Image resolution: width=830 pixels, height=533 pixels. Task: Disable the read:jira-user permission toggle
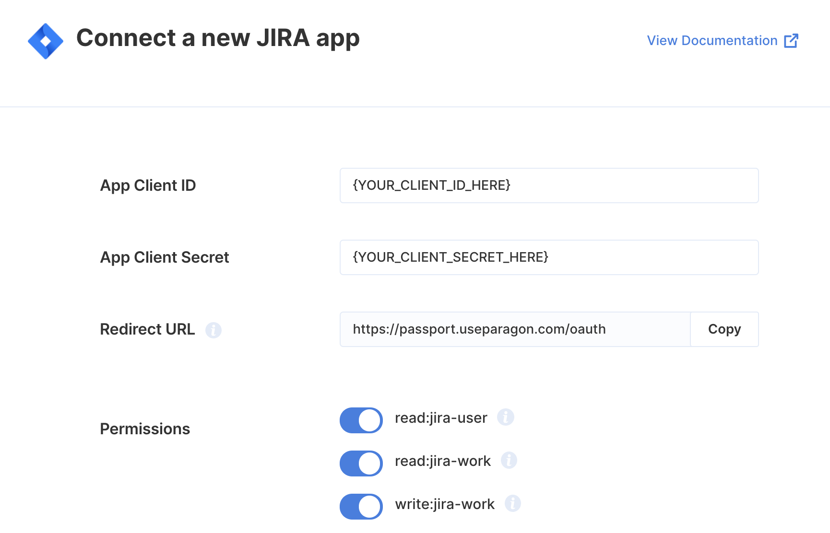(x=361, y=420)
